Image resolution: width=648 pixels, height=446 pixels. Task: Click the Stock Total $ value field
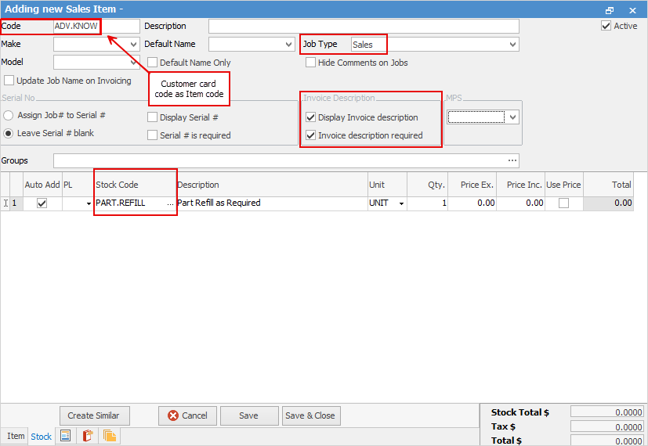606,412
